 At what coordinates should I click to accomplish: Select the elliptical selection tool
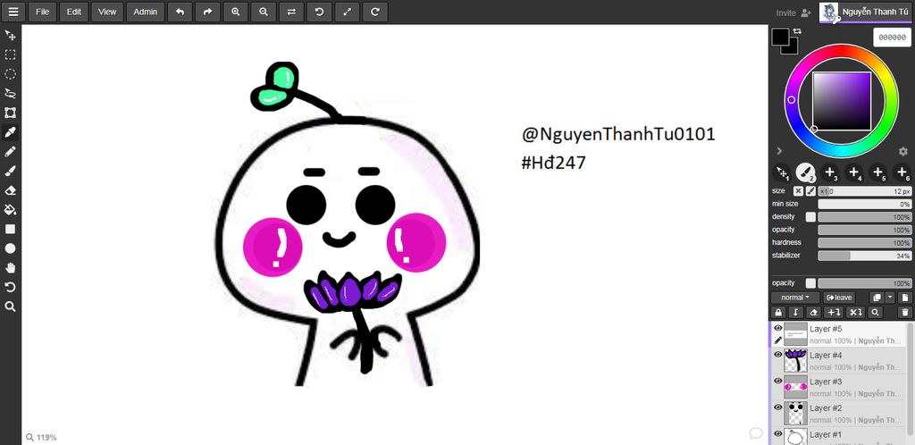[10, 74]
